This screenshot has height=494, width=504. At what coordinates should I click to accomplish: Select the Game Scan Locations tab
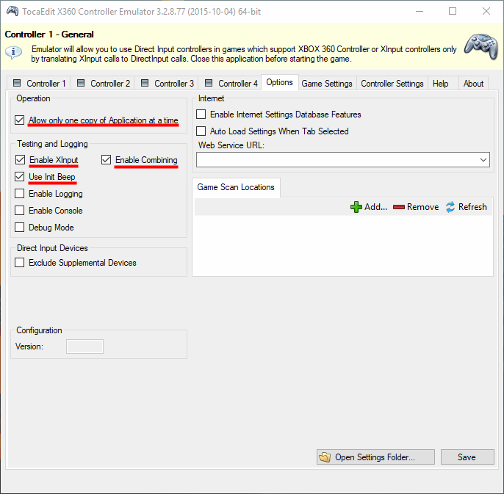(x=236, y=187)
